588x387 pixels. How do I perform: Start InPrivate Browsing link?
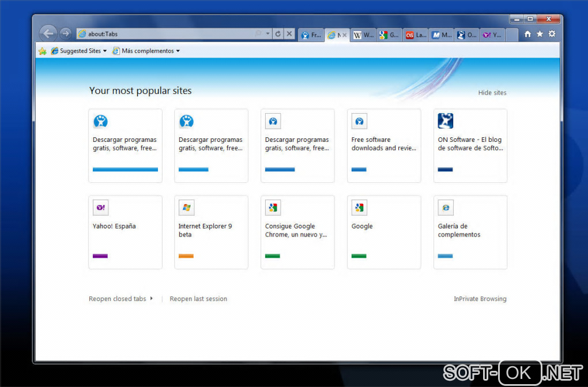480,299
